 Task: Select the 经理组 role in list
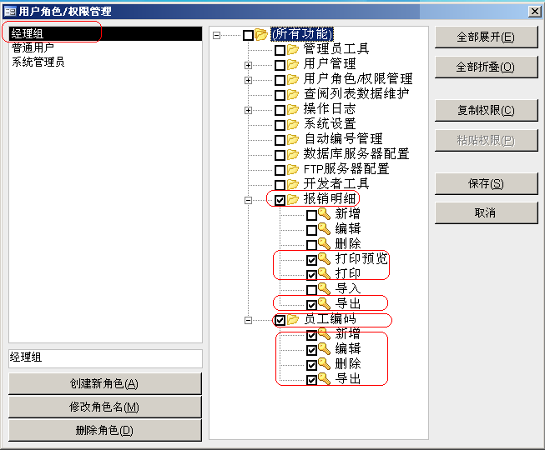click(105, 33)
